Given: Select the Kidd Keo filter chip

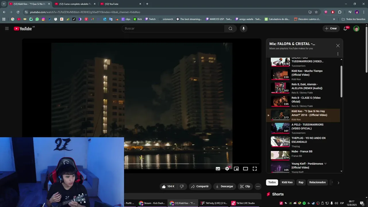Looking at the screenshot, I should pos(287,182).
